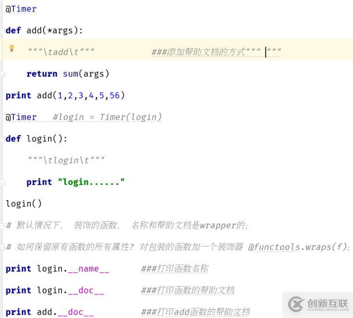Click 'login.__doc__' expression
The height and width of the screenshot is (318, 353).
click(x=71, y=290)
